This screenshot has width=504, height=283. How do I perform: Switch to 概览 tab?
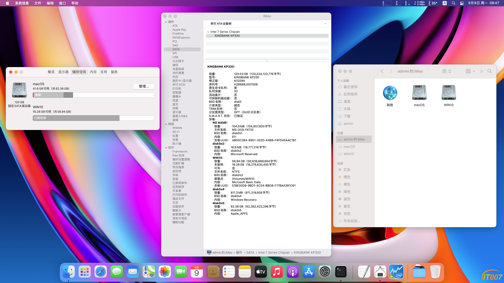click(51, 72)
